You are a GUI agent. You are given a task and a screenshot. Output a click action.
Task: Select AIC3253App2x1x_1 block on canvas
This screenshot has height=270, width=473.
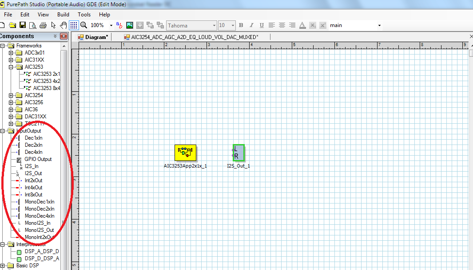[185, 153]
